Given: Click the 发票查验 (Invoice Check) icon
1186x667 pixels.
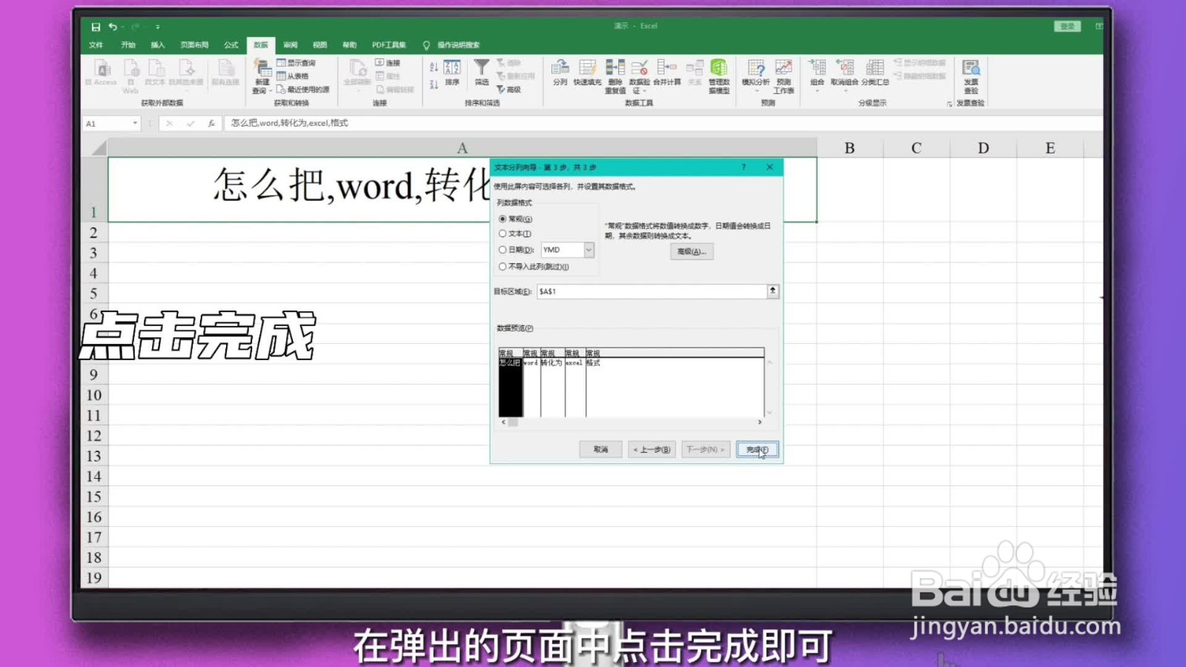Looking at the screenshot, I should pos(971,67).
